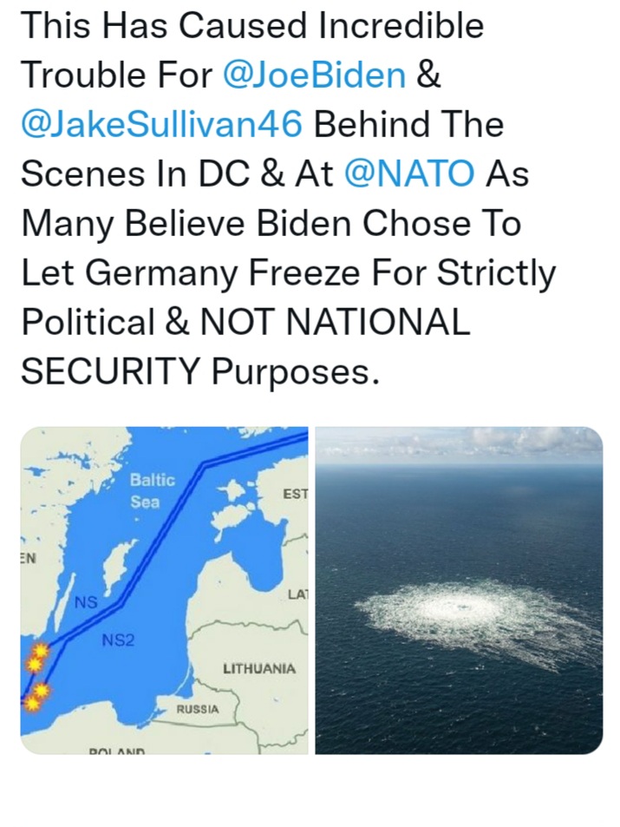
Task: Click the LAT label on map
Action: pos(298,594)
